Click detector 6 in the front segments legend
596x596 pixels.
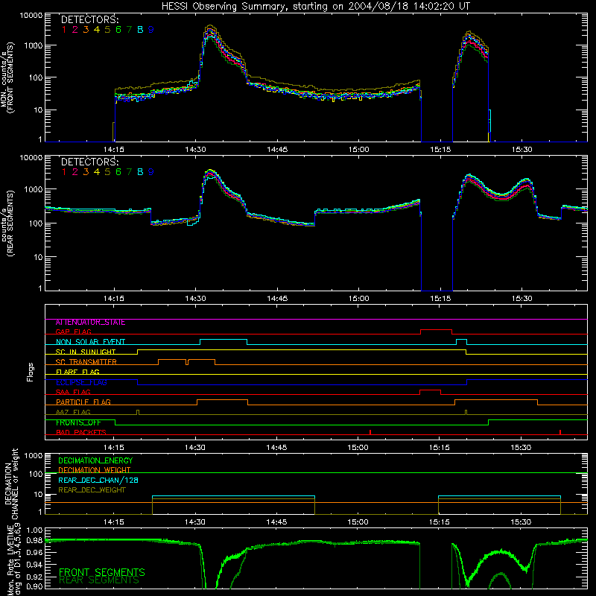click(118, 30)
